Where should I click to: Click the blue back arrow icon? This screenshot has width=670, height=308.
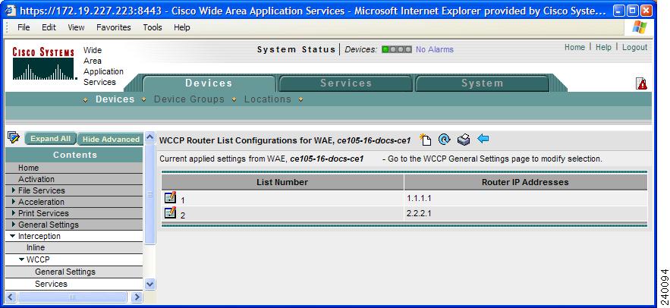click(x=483, y=139)
